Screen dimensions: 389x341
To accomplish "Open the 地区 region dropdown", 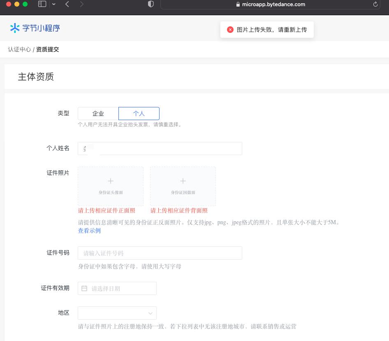I will pyautogui.click(x=117, y=313).
